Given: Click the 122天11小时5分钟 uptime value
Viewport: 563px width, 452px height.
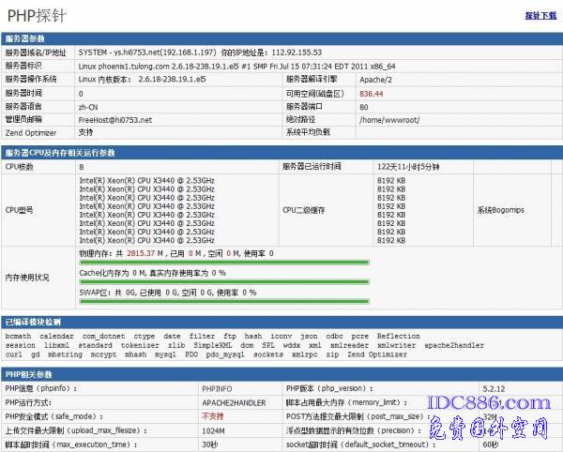Looking at the screenshot, I should [408, 166].
